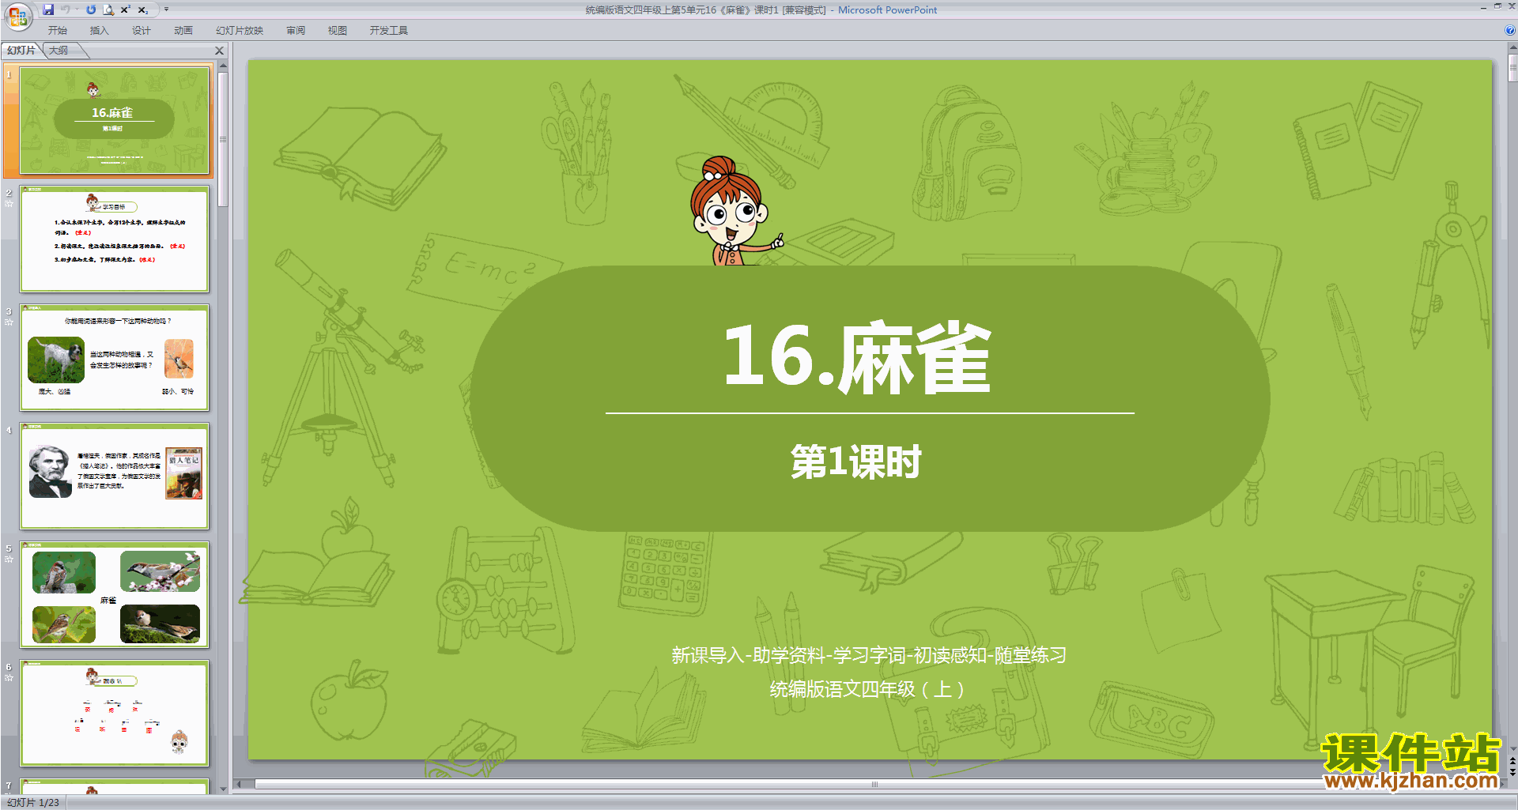Click the Undo arrow icon
1518x810 pixels.
66,9
